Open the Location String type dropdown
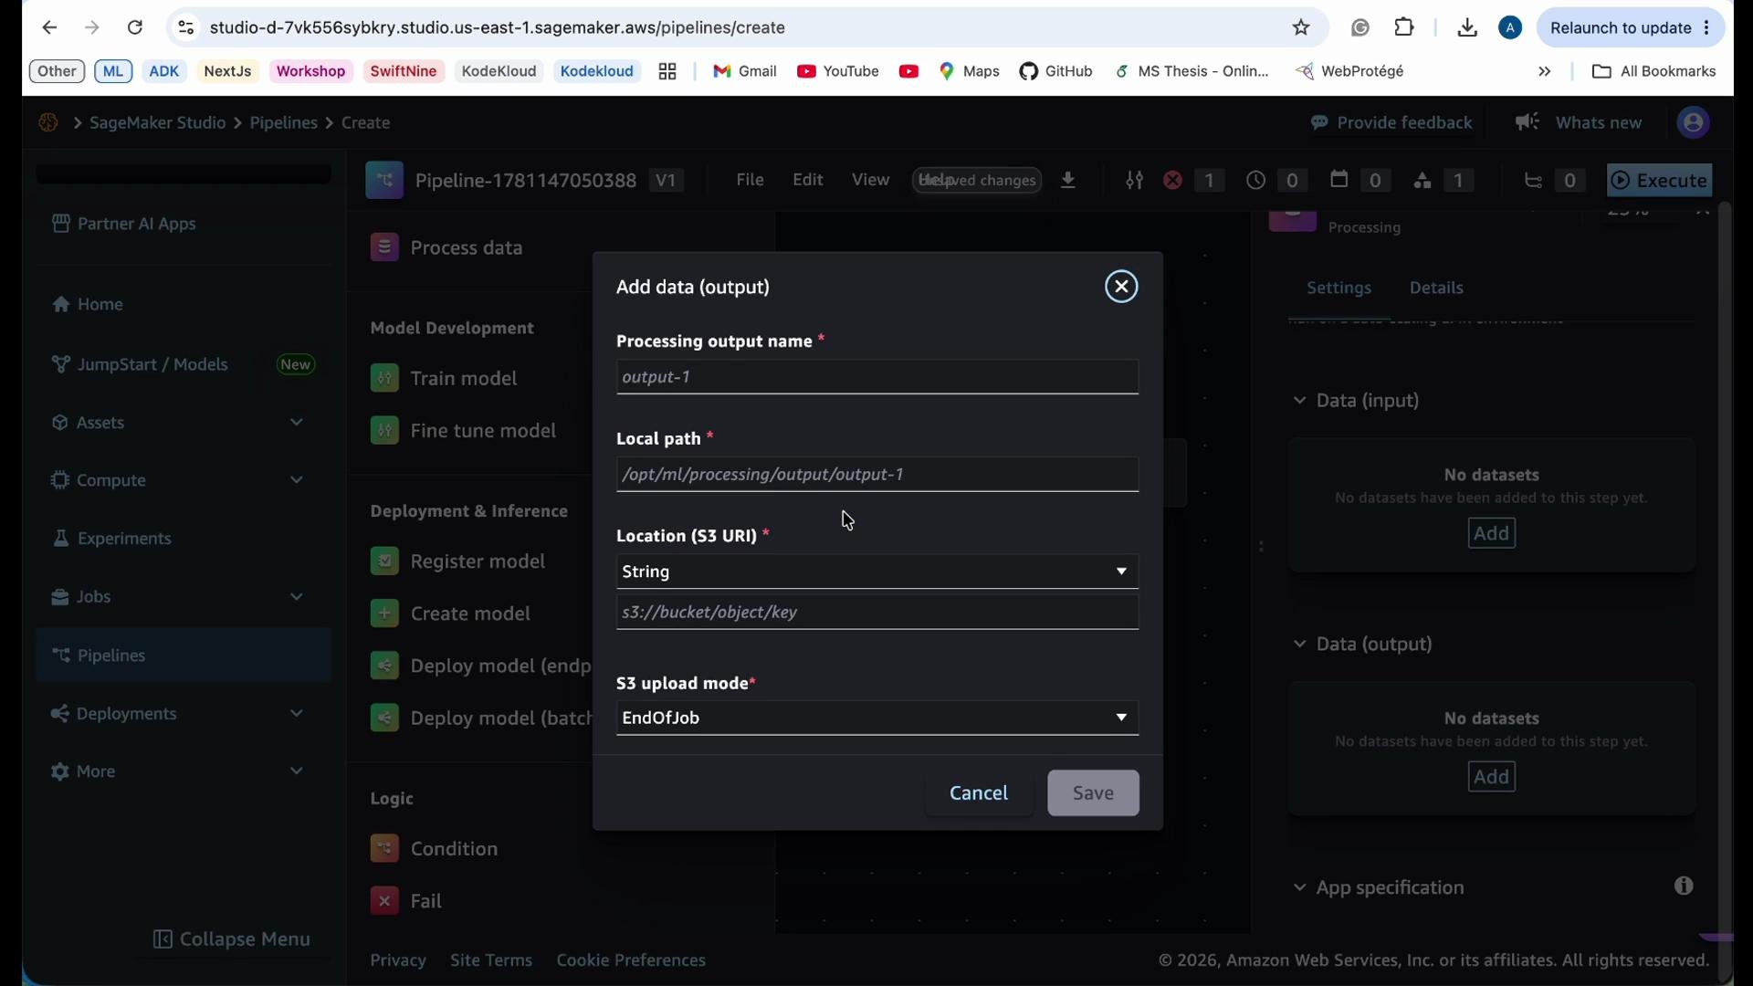The width and height of the screenshot is (1753, 986). pyautogui.click(x=877, y=572)
